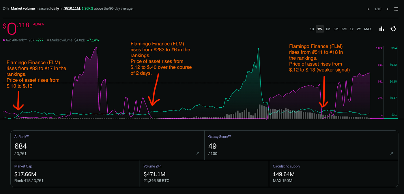Click the Galaxy Score value 49
Screen dimensions: 404x194
(212, 146)
